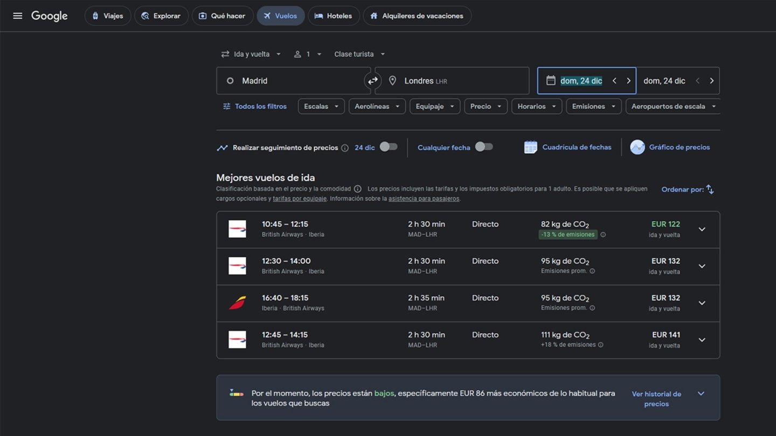
Task: Open the Aerolíneas filter dropdown
Action: [377, 106]
